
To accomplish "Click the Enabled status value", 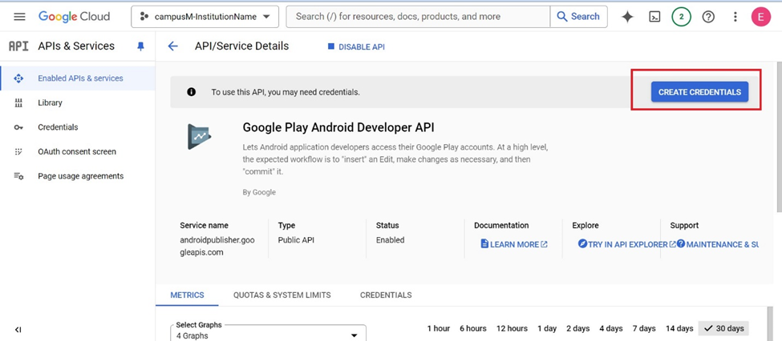I will click(x=390, y=240).
